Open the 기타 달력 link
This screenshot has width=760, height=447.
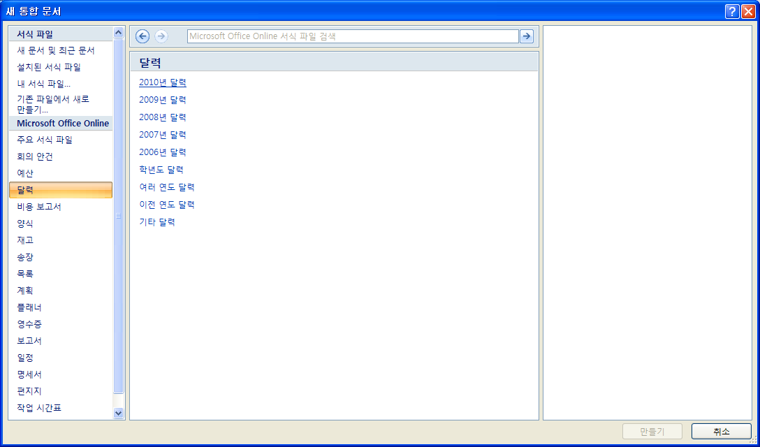point(157,222)
